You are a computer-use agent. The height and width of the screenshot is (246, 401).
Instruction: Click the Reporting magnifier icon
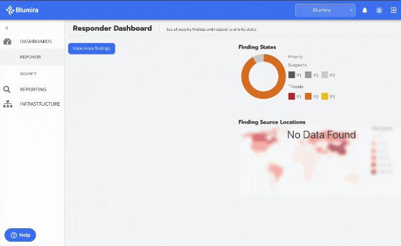point(7,89)
